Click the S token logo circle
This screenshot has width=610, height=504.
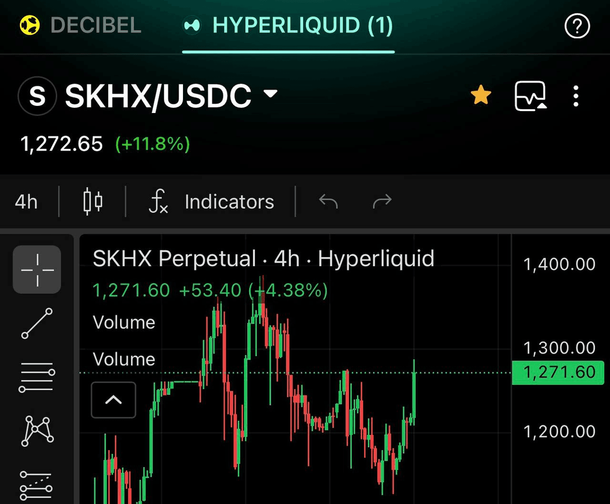tap(37, 96)
